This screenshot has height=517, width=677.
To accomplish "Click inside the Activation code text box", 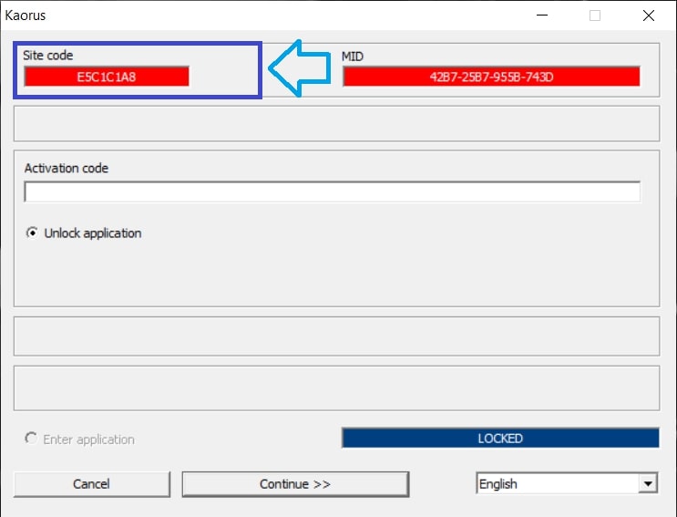I will pos(332,192).
